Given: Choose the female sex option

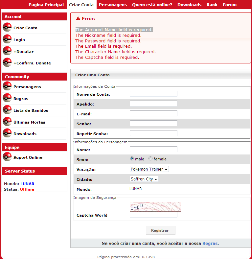Looking at the screenshot, I should [x=150, y=159].
